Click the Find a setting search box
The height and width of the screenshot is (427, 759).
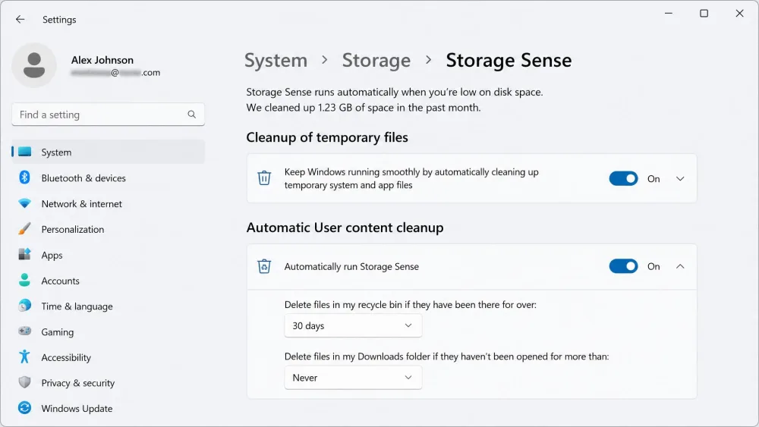pyautogui.click(x=108, y=115)
